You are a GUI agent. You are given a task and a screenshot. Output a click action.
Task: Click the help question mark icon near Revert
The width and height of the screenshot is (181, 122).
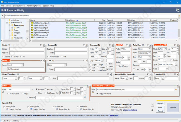coord(152,110)
